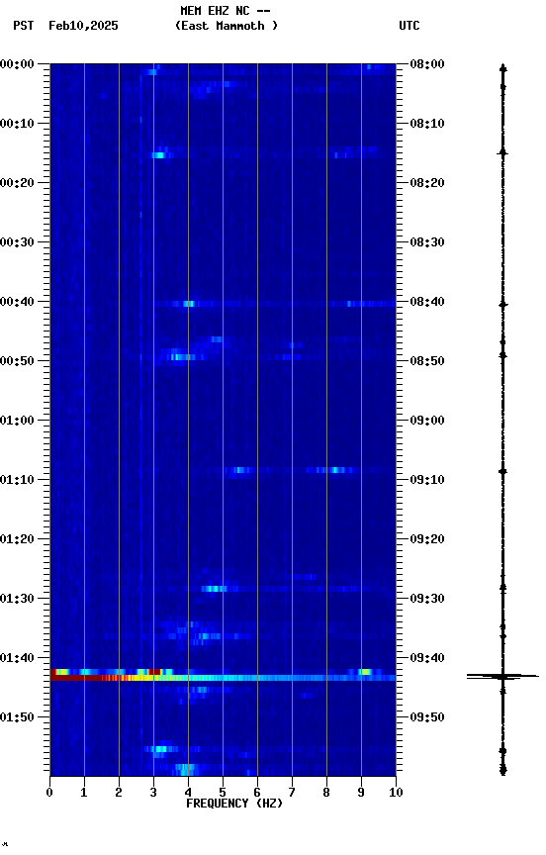Click the 4 Hz frequency tick label
Screen dimensions: 546x855
pyautogui.click(x=188, y=793)
